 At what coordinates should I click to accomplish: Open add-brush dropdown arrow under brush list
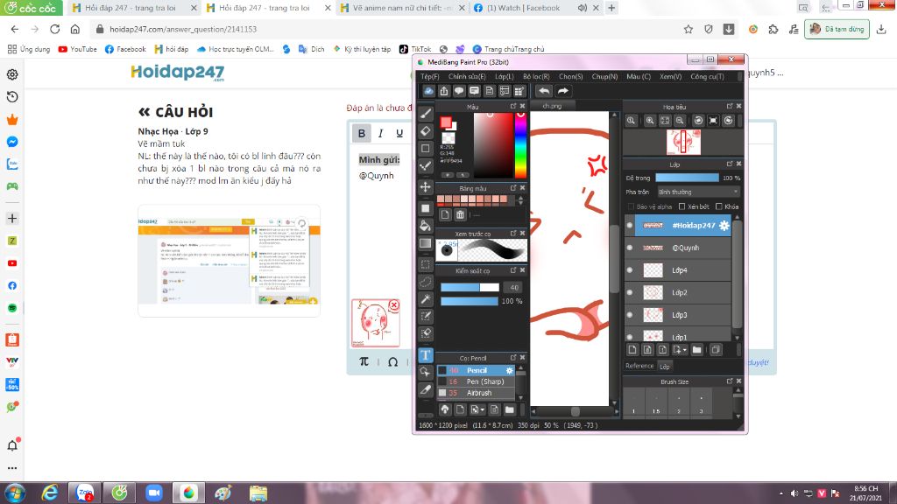(x=483, y=409)
